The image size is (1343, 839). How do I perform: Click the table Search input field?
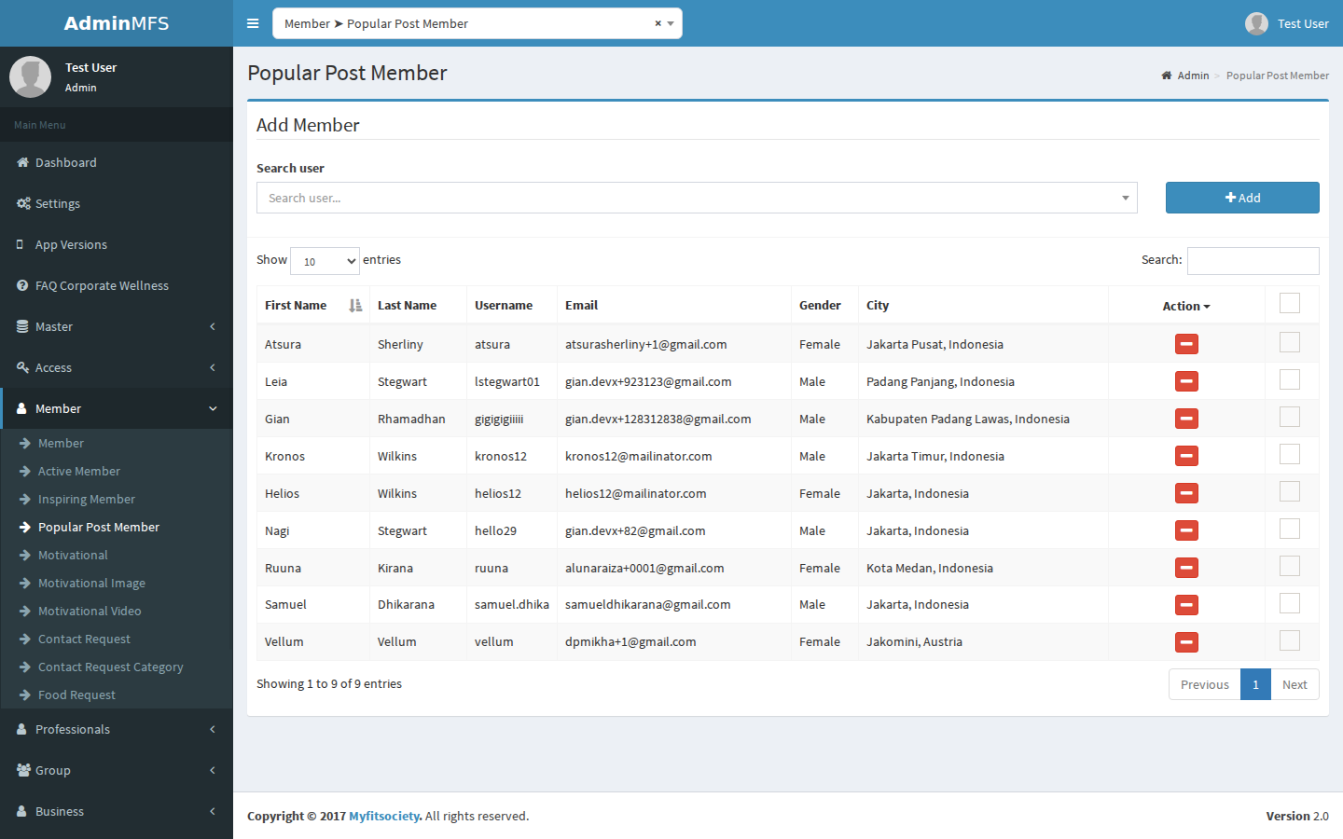1253,261
